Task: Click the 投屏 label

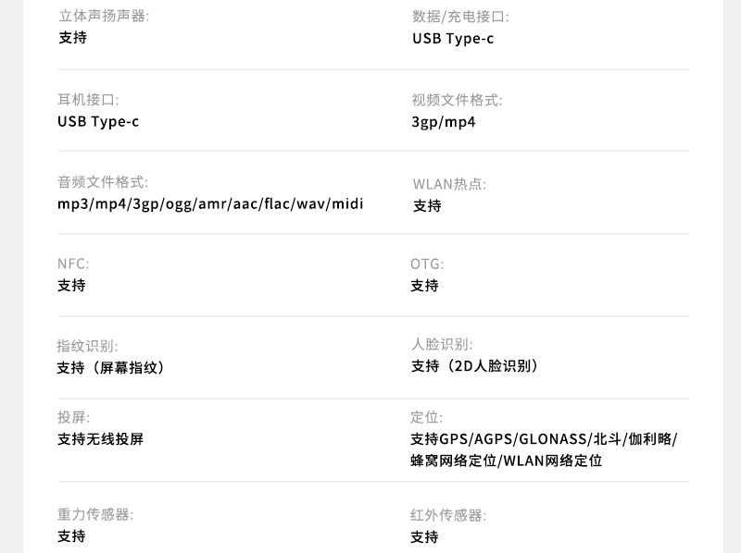Action: 73,417
